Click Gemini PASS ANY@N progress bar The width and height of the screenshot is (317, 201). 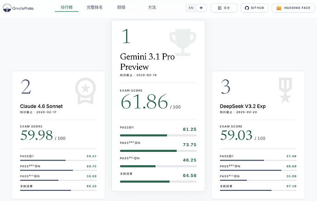coord(158,151)
